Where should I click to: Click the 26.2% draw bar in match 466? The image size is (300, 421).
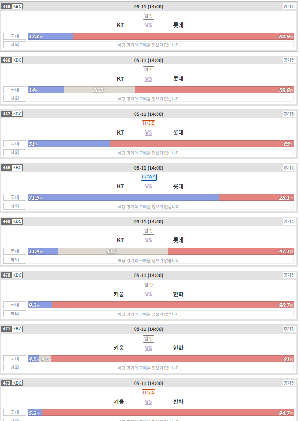click(x=100, y=90)
